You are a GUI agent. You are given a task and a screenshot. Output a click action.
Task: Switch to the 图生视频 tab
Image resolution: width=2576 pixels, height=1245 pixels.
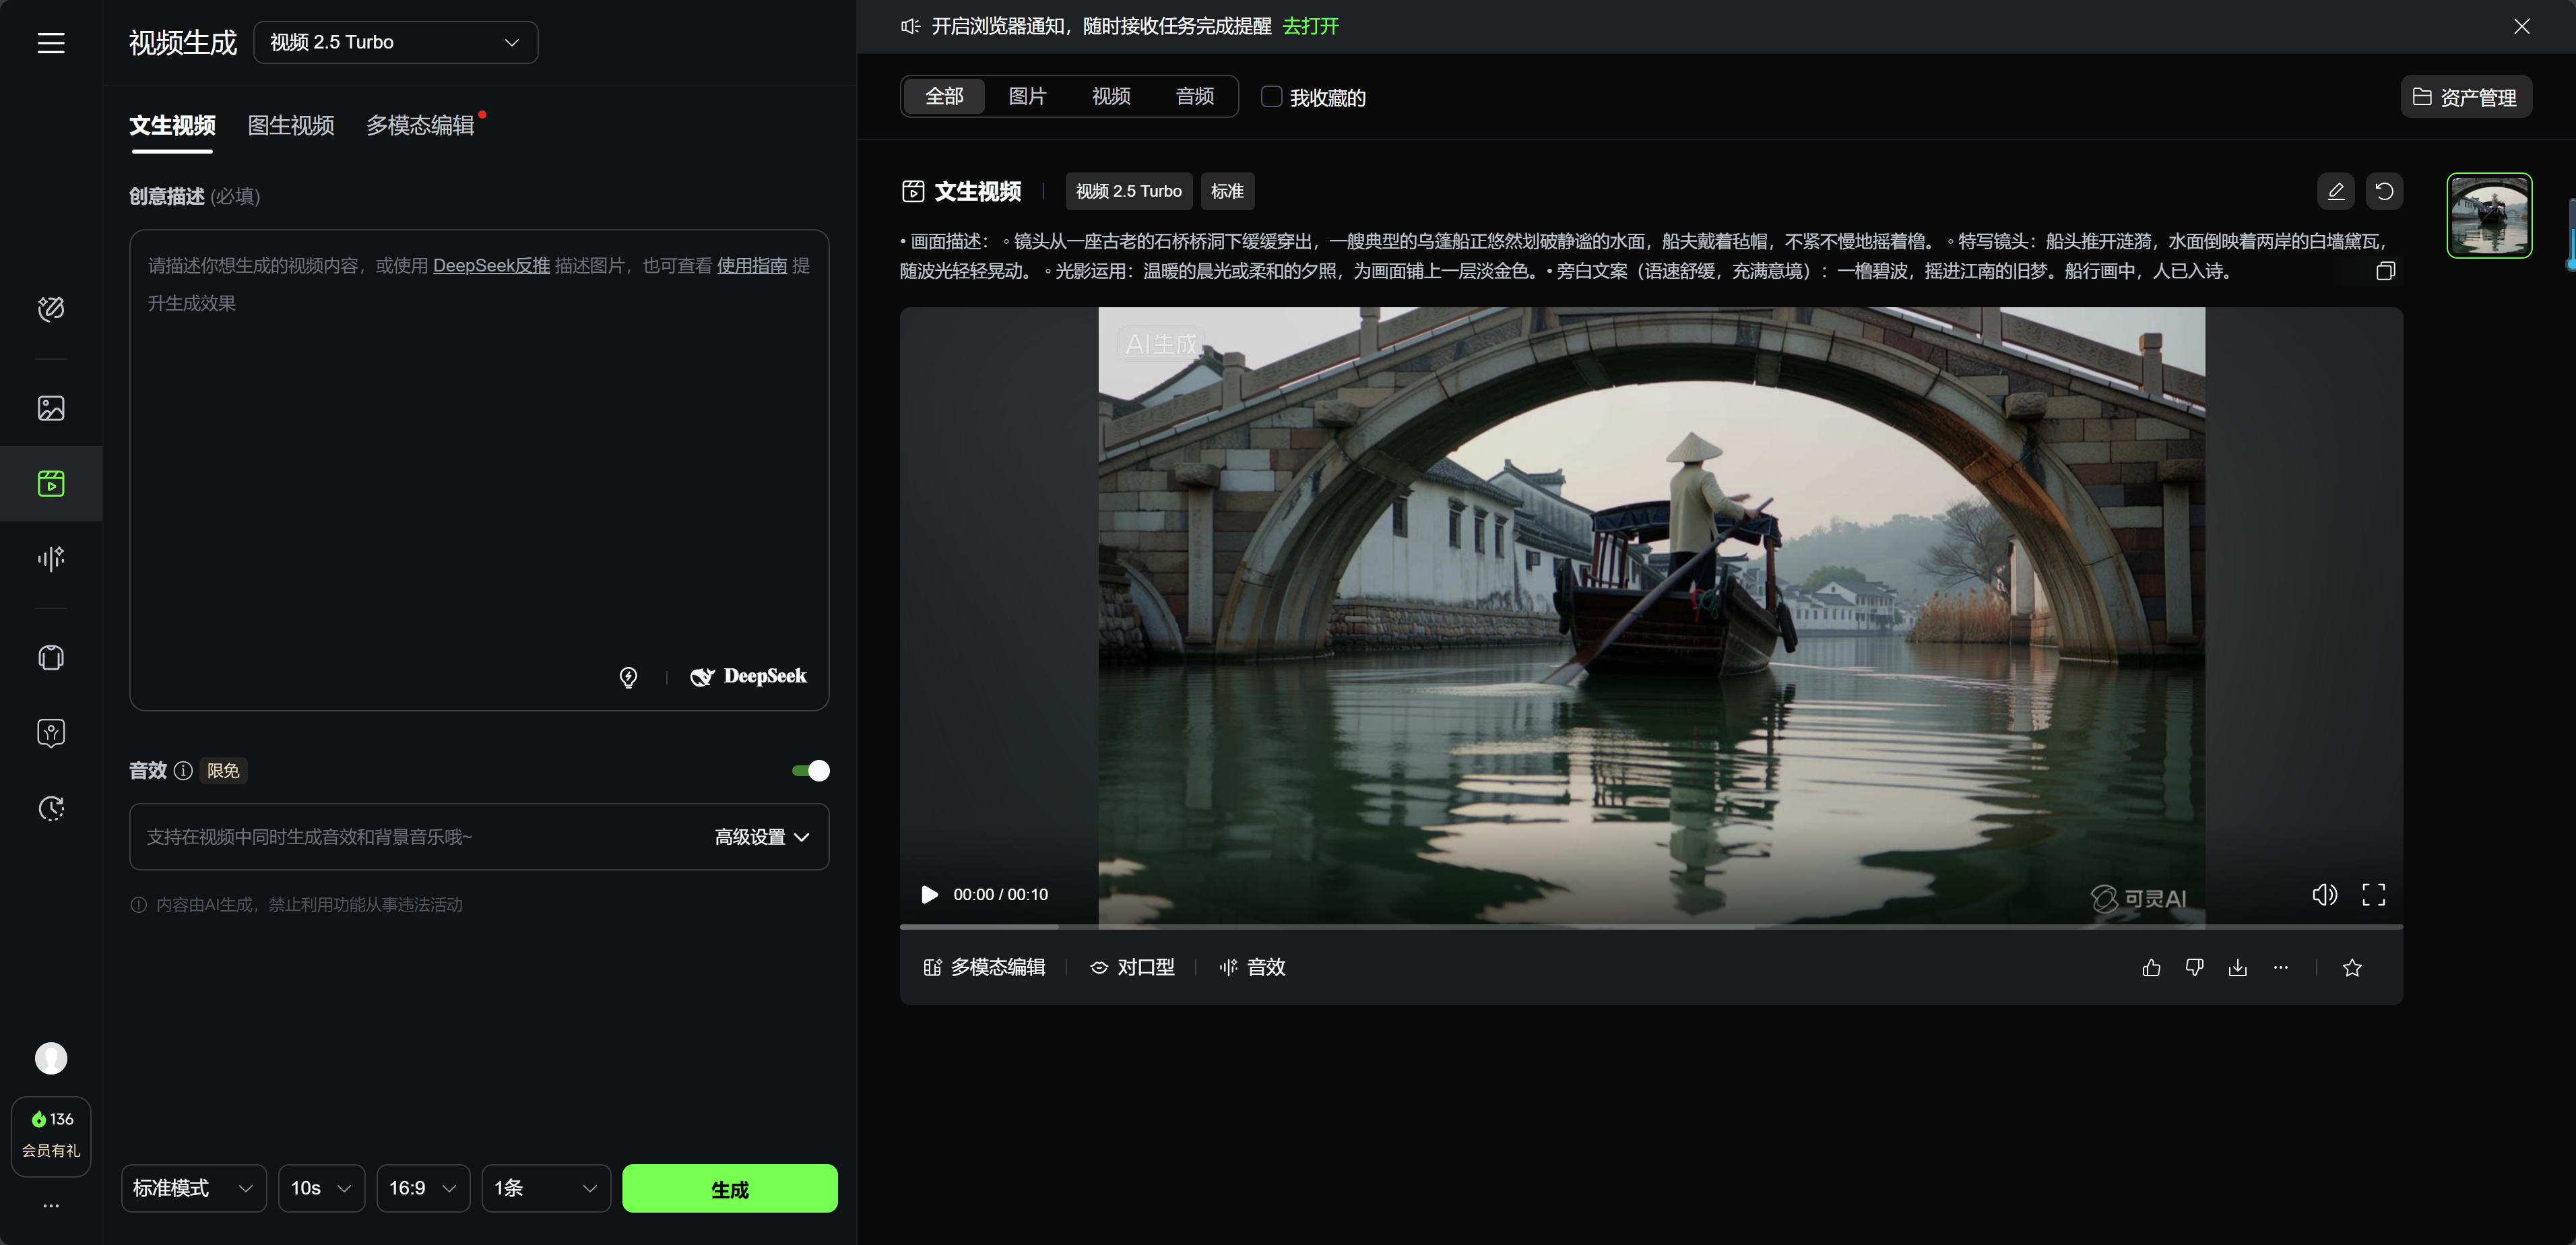point(291,125)
